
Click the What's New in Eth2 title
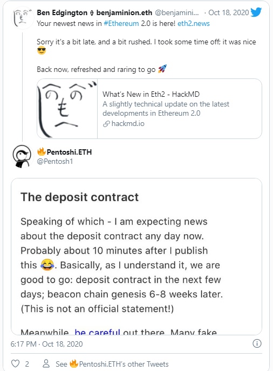coord(151,94)
